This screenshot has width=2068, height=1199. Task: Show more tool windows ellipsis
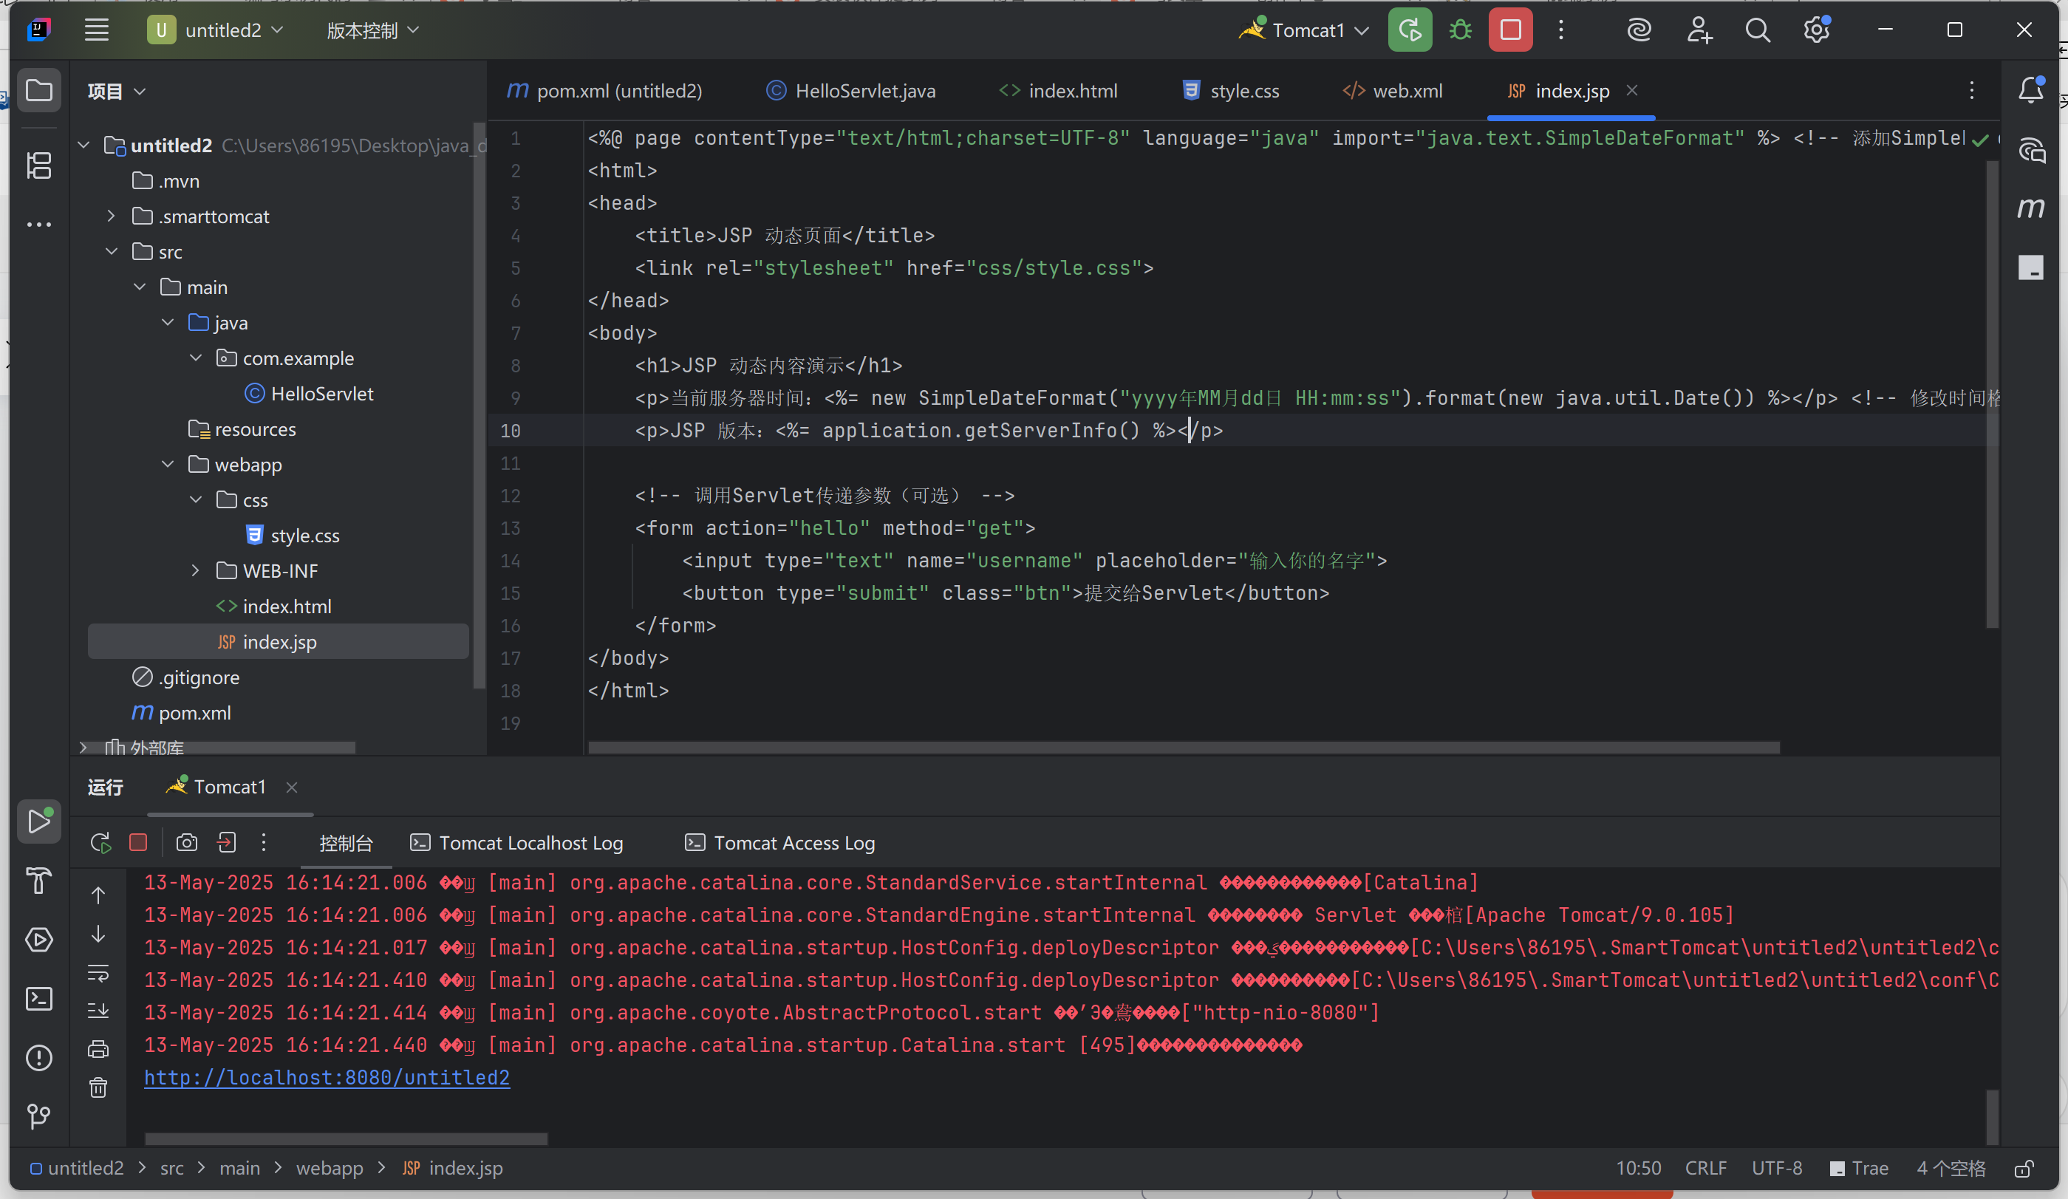[x=38, y=224]
